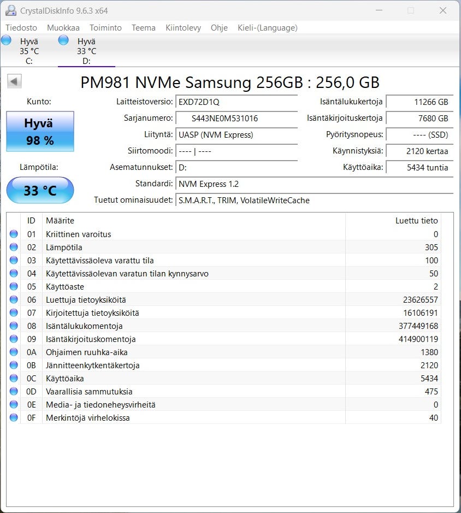Click the disk title PM981 NVMe Samsung 256GB

(x=230, y=82)
